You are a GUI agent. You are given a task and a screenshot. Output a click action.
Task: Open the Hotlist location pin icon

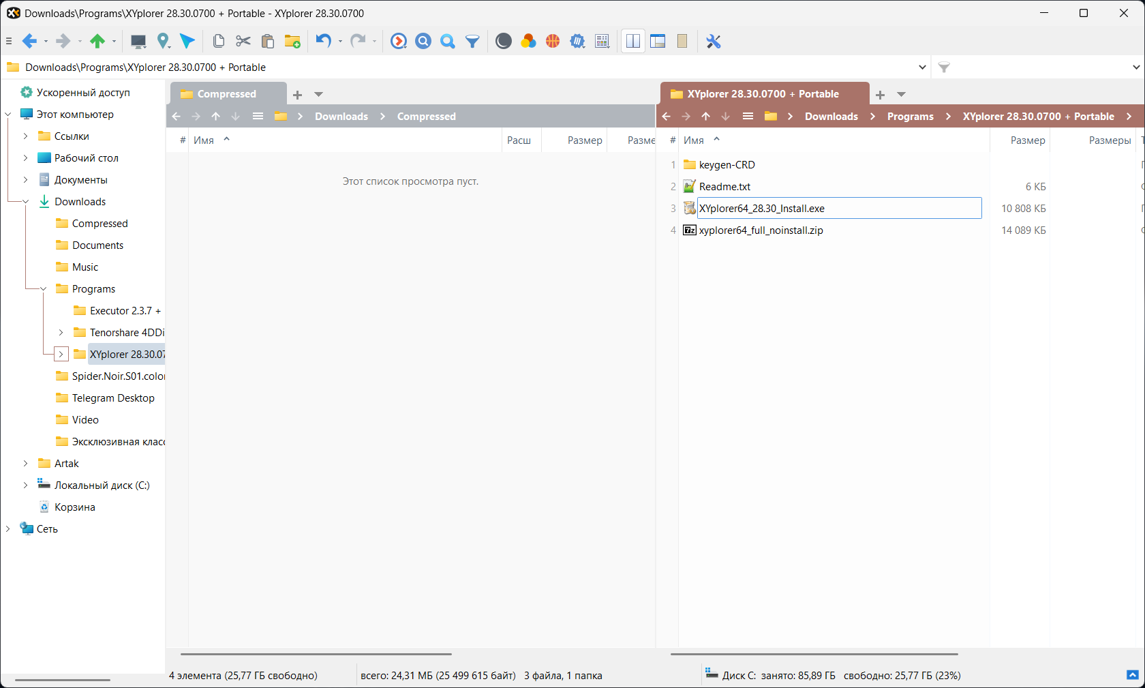163,42
